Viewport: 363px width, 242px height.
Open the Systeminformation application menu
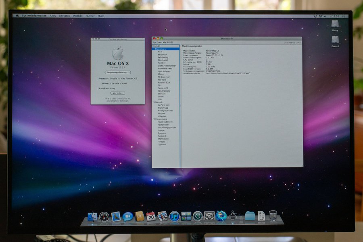(34, 16)
